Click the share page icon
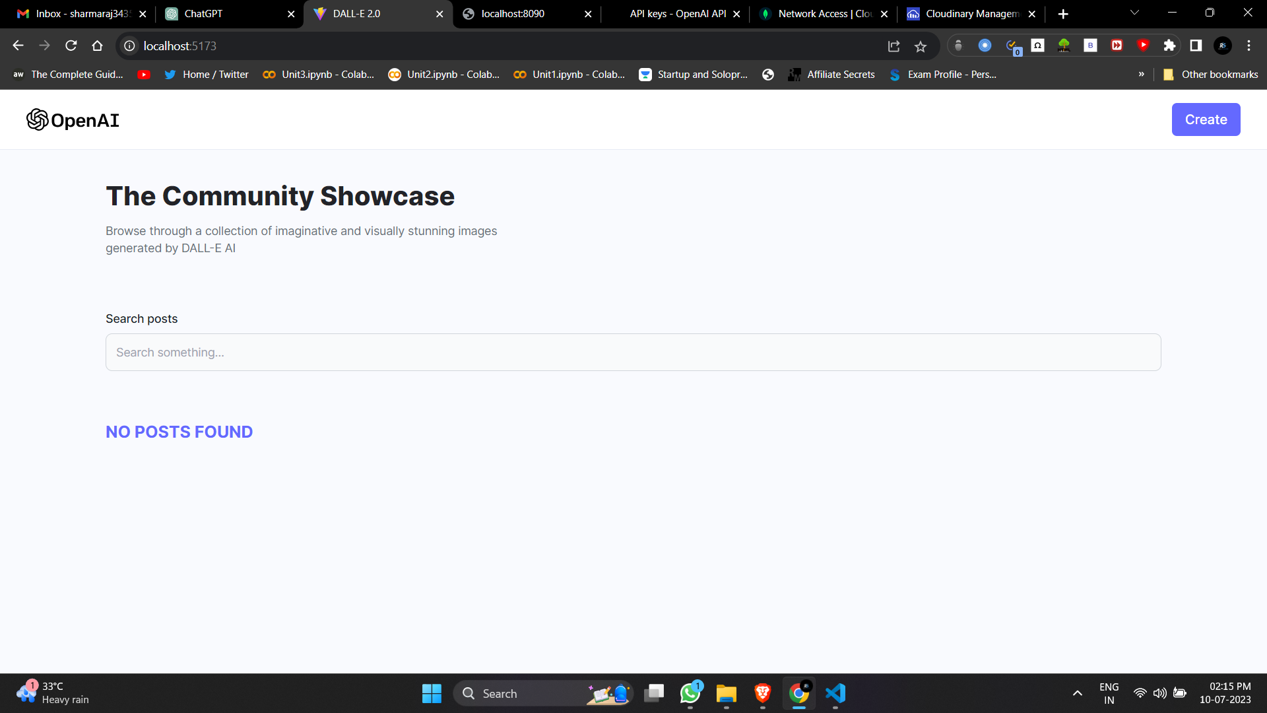Viewport: 1267px width, 713px height. (x=893, y=46)
